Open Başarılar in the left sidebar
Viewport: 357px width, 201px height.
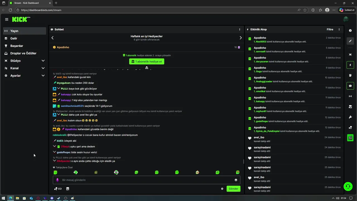(x=25, y=46)
